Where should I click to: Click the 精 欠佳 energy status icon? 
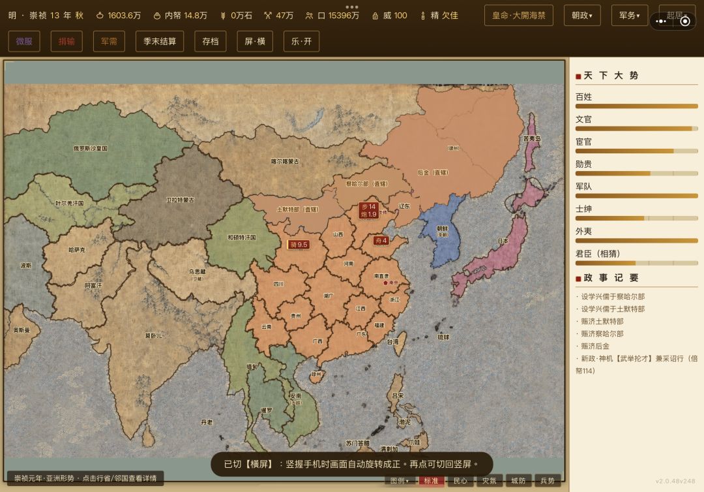422,16
